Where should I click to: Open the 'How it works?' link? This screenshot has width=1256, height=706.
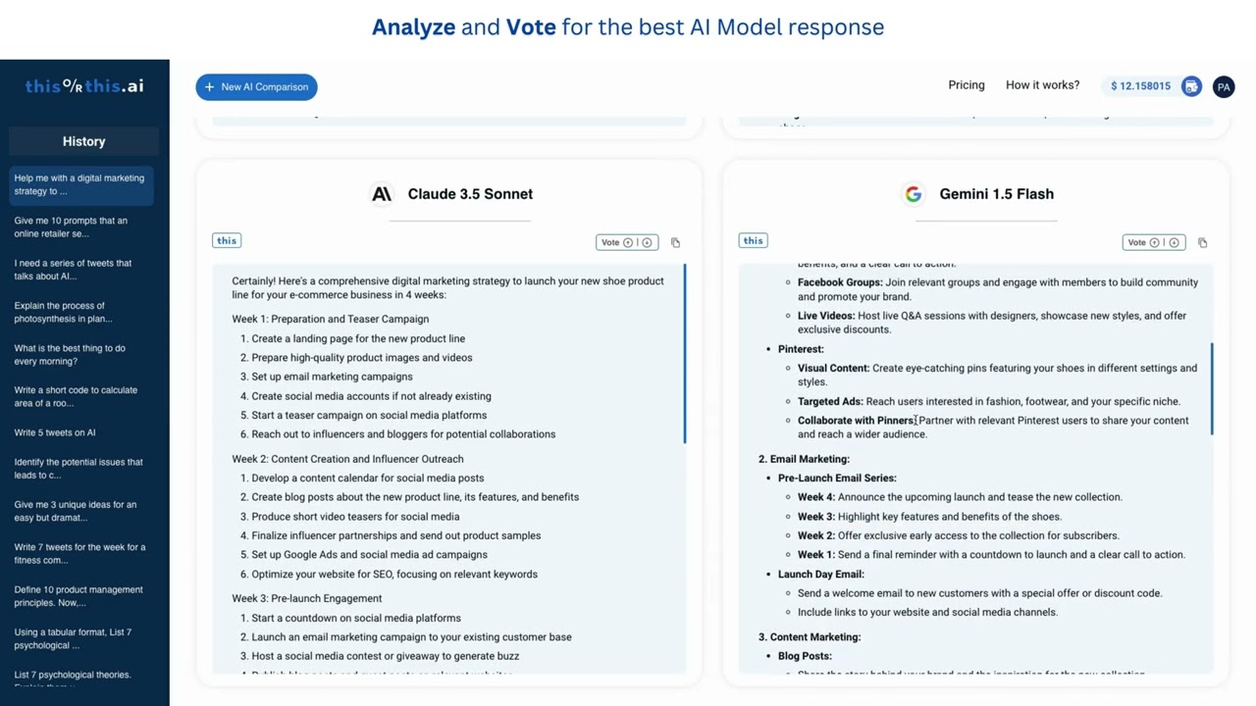pyautogui.click(x=1042, y=85)
